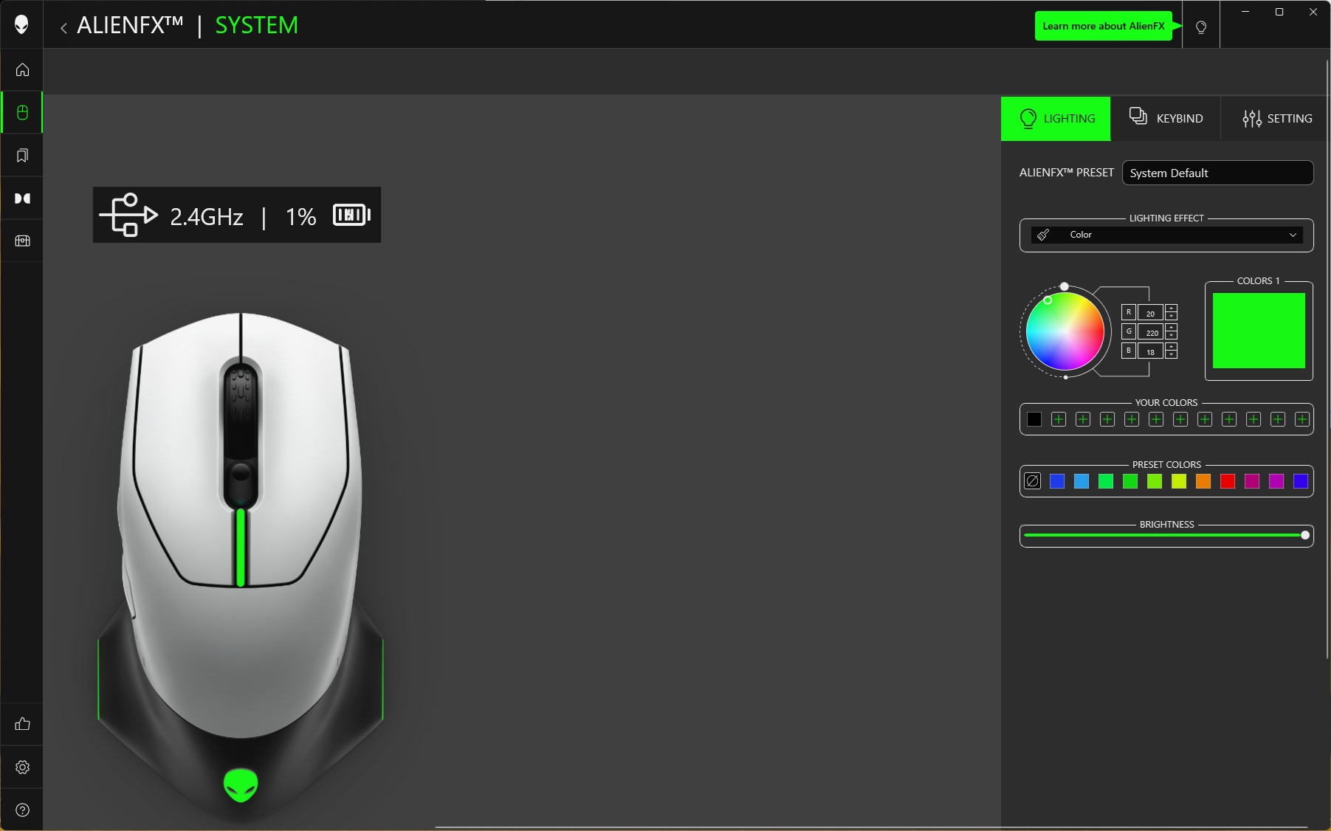Decrease the R value with down arrow
This screenshot has width=1331, height=831.
(x=1171, y=316)
